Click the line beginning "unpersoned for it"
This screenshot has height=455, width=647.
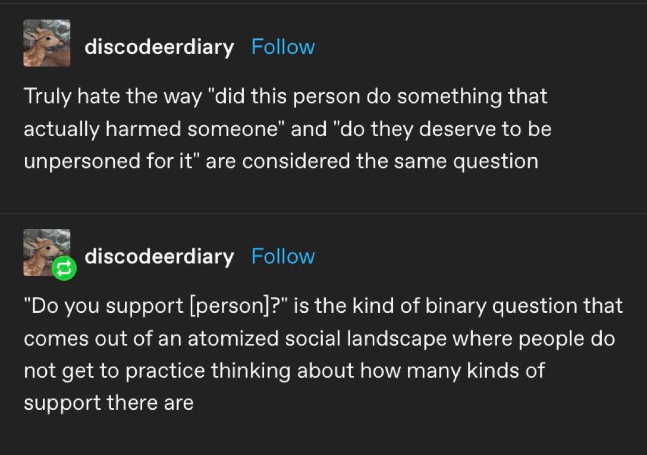281,161
